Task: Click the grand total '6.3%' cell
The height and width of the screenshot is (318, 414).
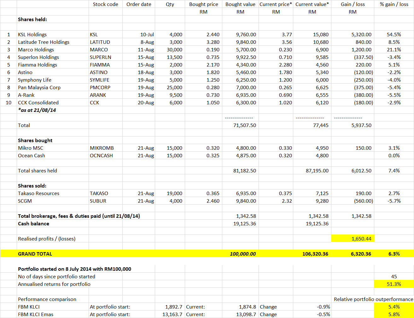Action: (394, 254)
